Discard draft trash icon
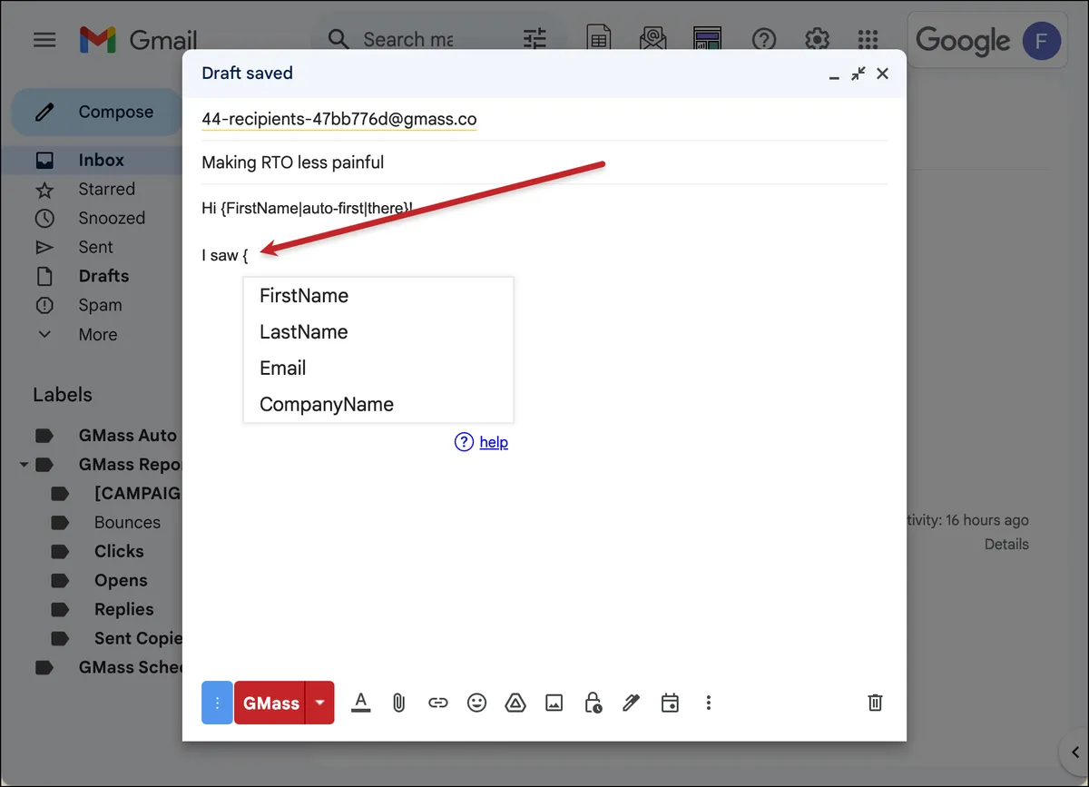This screenshot has height=787, width=1089. coord(875,703)
